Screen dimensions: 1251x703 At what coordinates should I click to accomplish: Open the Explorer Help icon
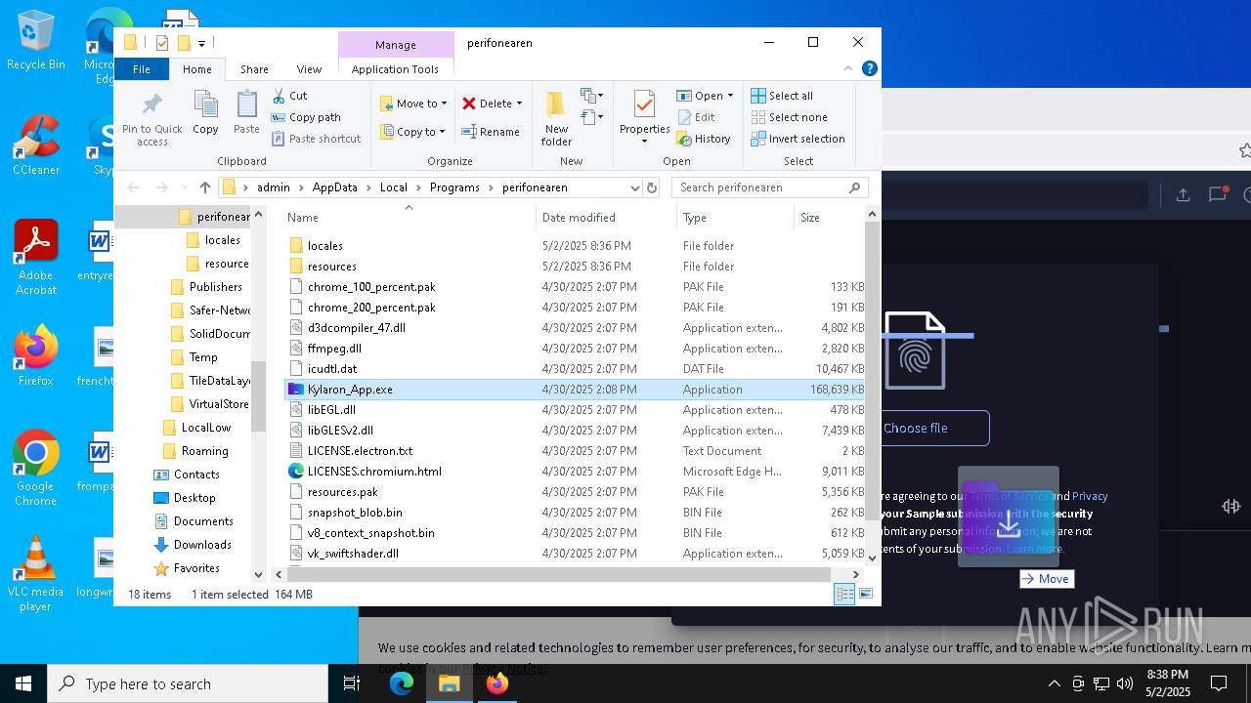(869, 68)
